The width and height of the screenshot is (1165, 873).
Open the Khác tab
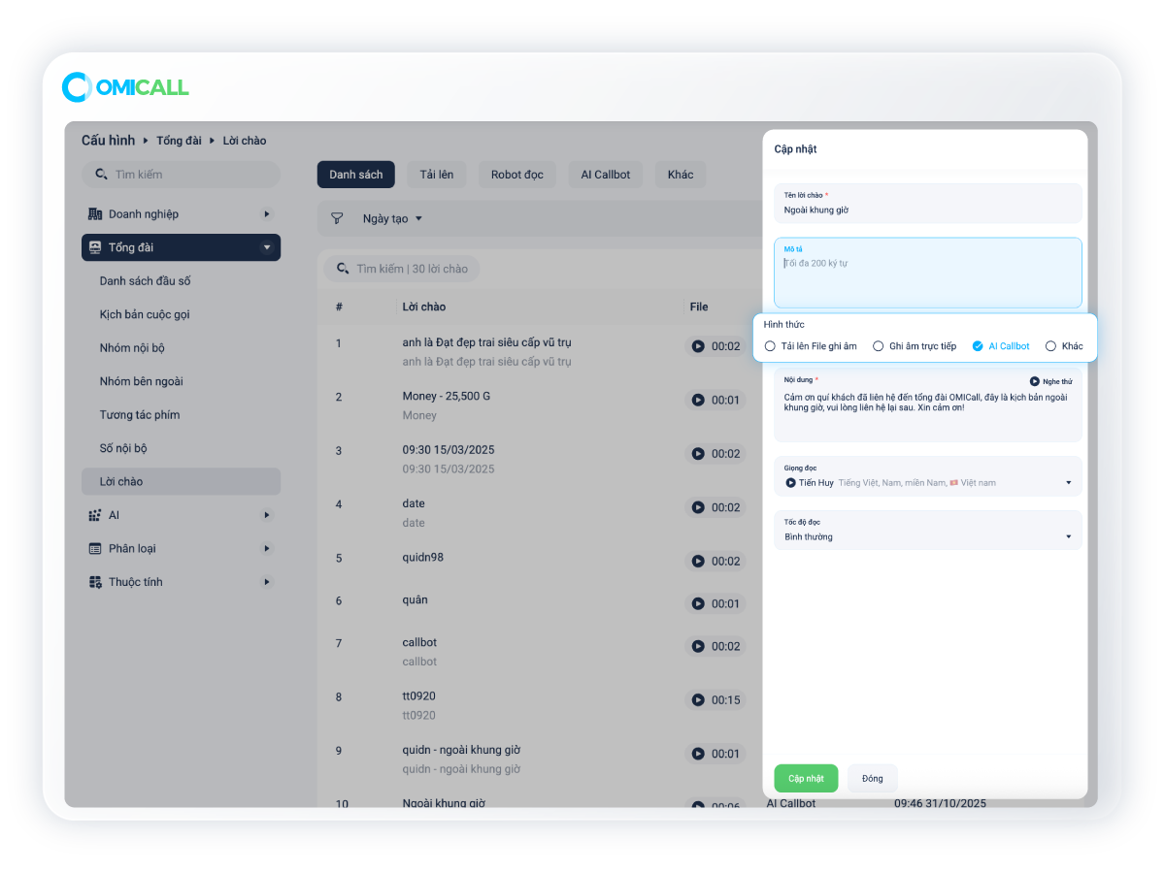681,175
